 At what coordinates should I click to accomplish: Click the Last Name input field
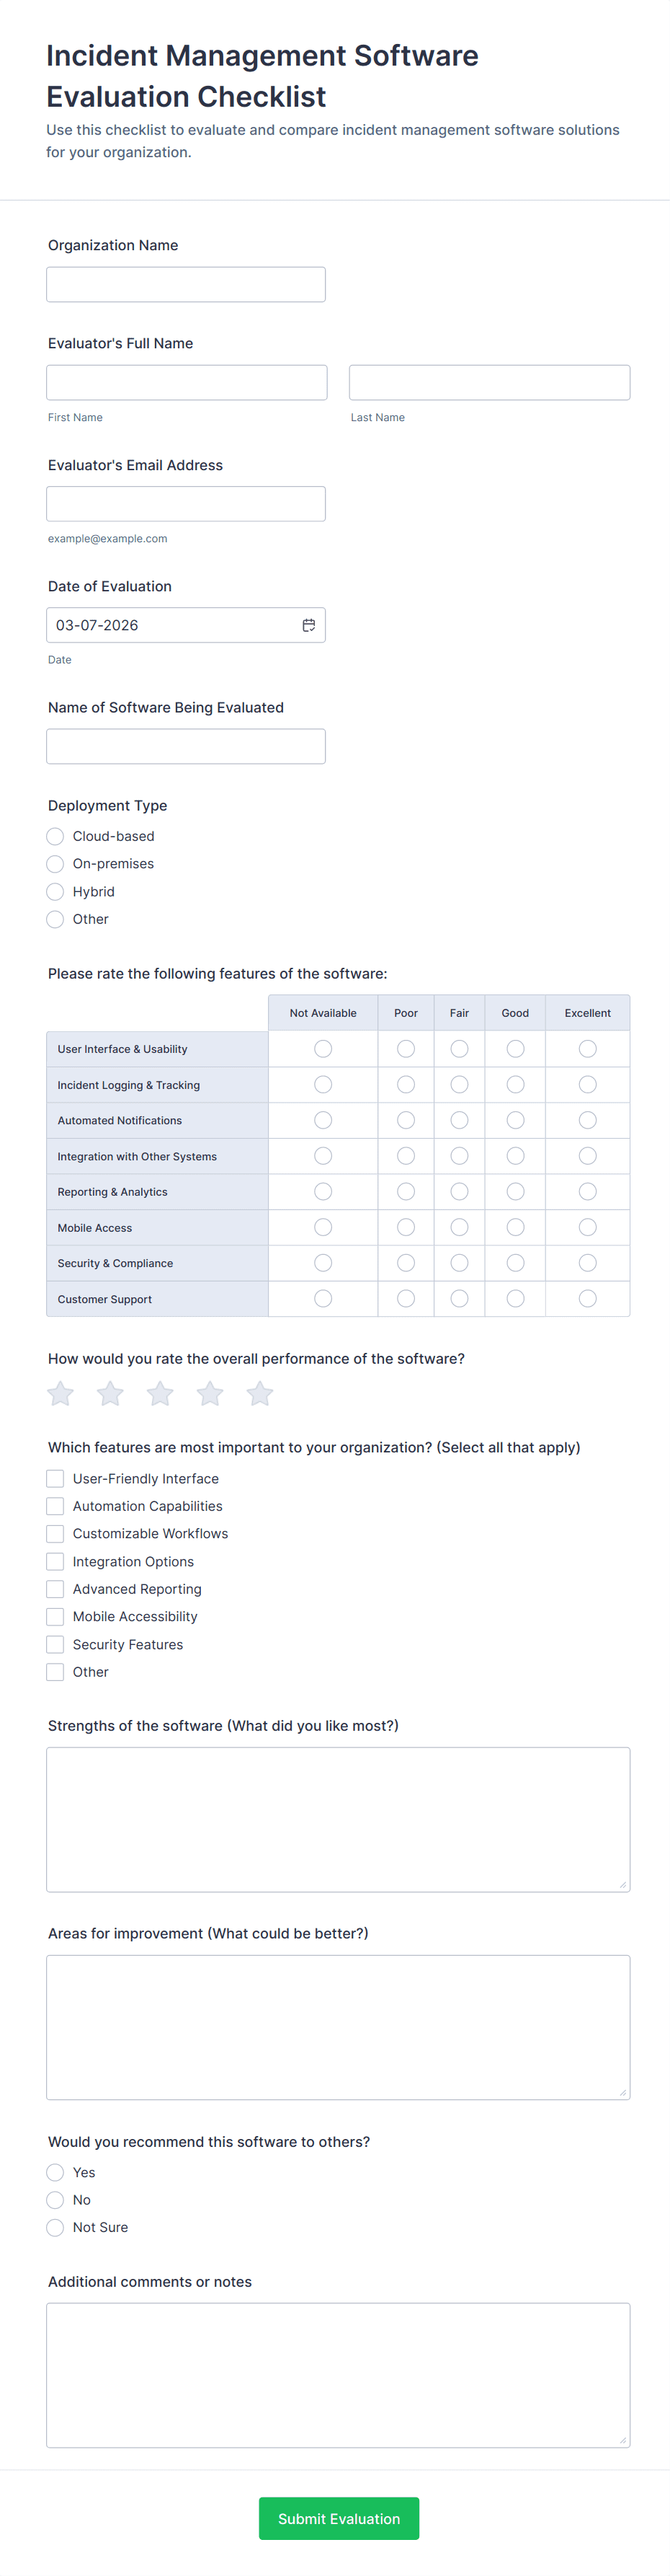(x=489, y=382)
